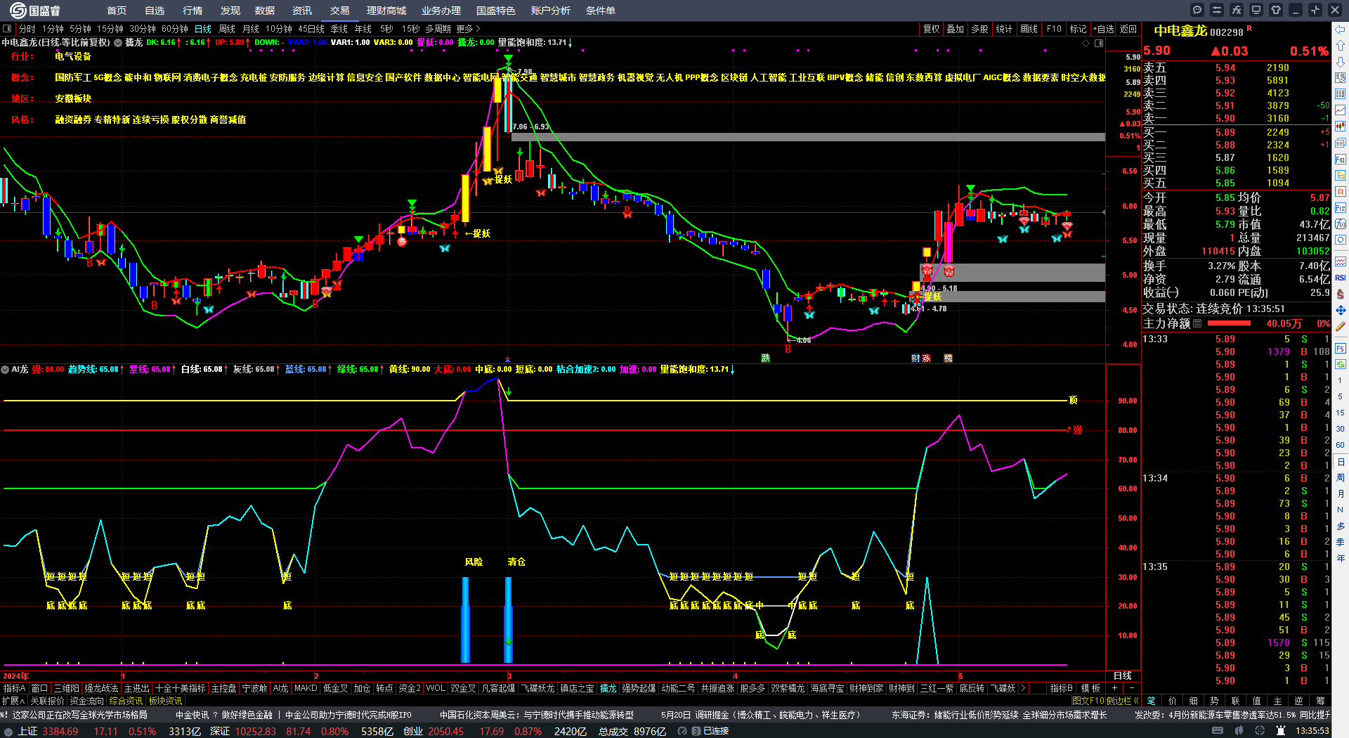Select the 强龙战法 indicator tab
Viewport: 1349px width, 738px height.
click(102, 688)
